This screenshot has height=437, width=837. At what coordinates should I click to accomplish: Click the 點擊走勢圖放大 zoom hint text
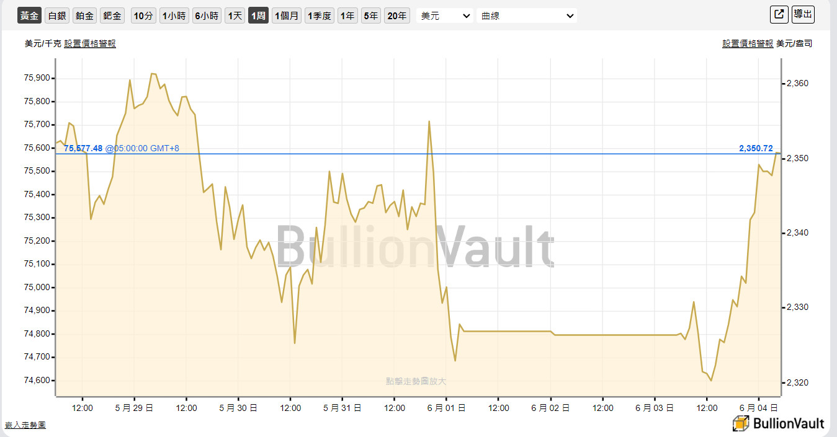[416, 381]
